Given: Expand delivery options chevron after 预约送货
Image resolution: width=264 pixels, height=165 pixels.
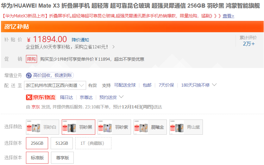Looking at the screenshot, I should tap(121, 97).
